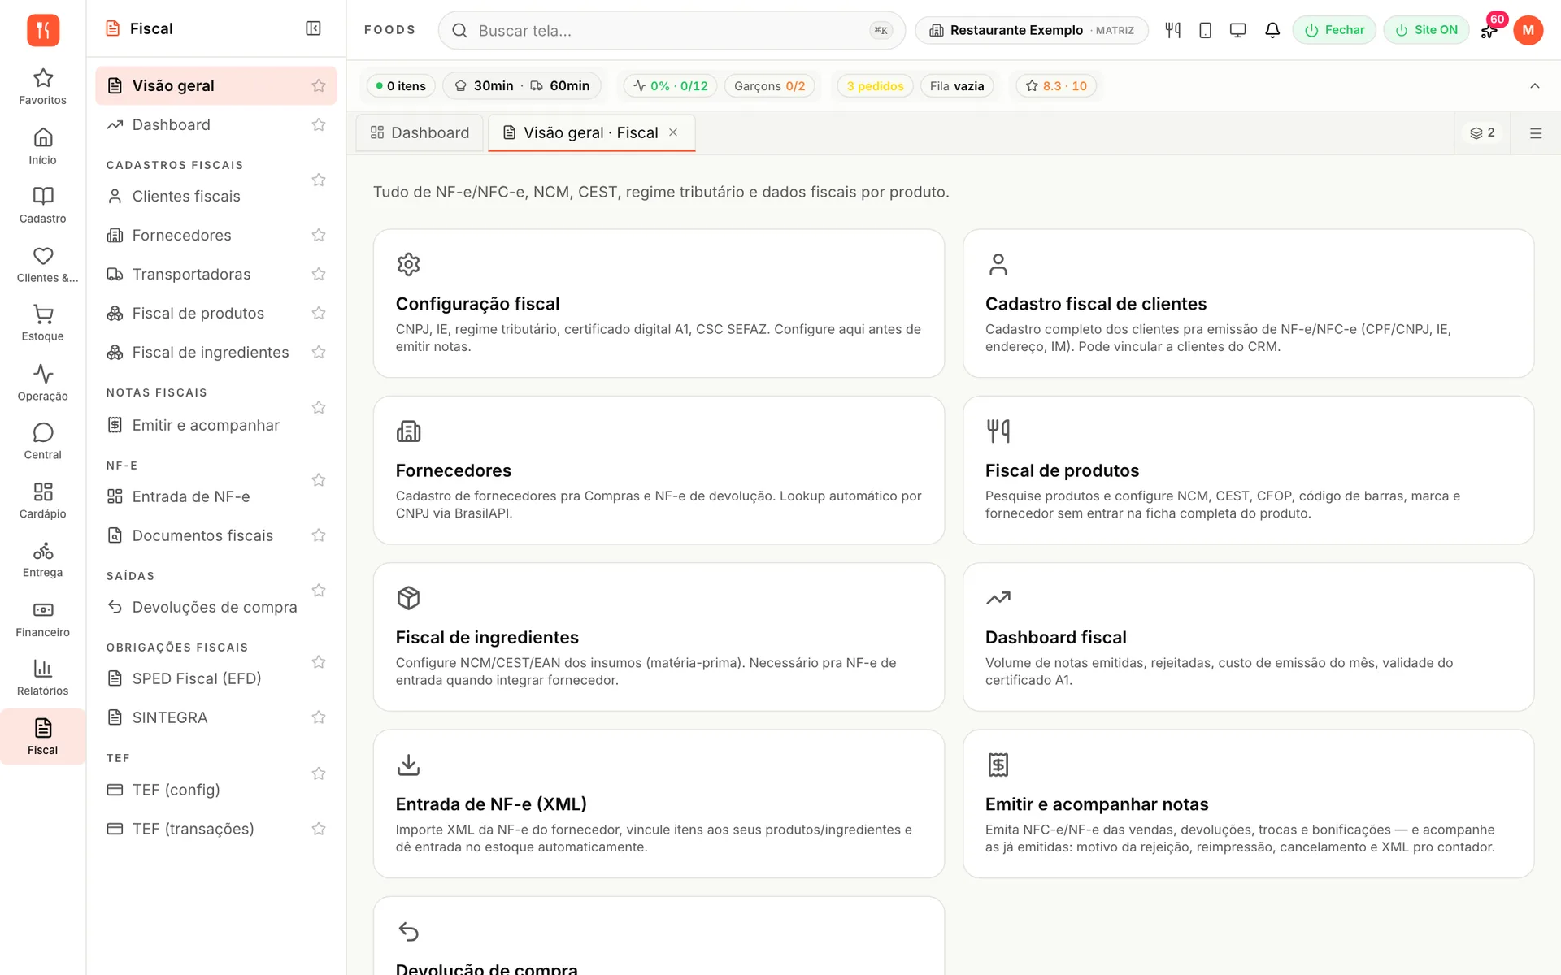Click the monitor icon in header

[x=1237, y=30]
